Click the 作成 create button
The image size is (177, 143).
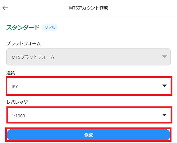(x=88, y=135)
